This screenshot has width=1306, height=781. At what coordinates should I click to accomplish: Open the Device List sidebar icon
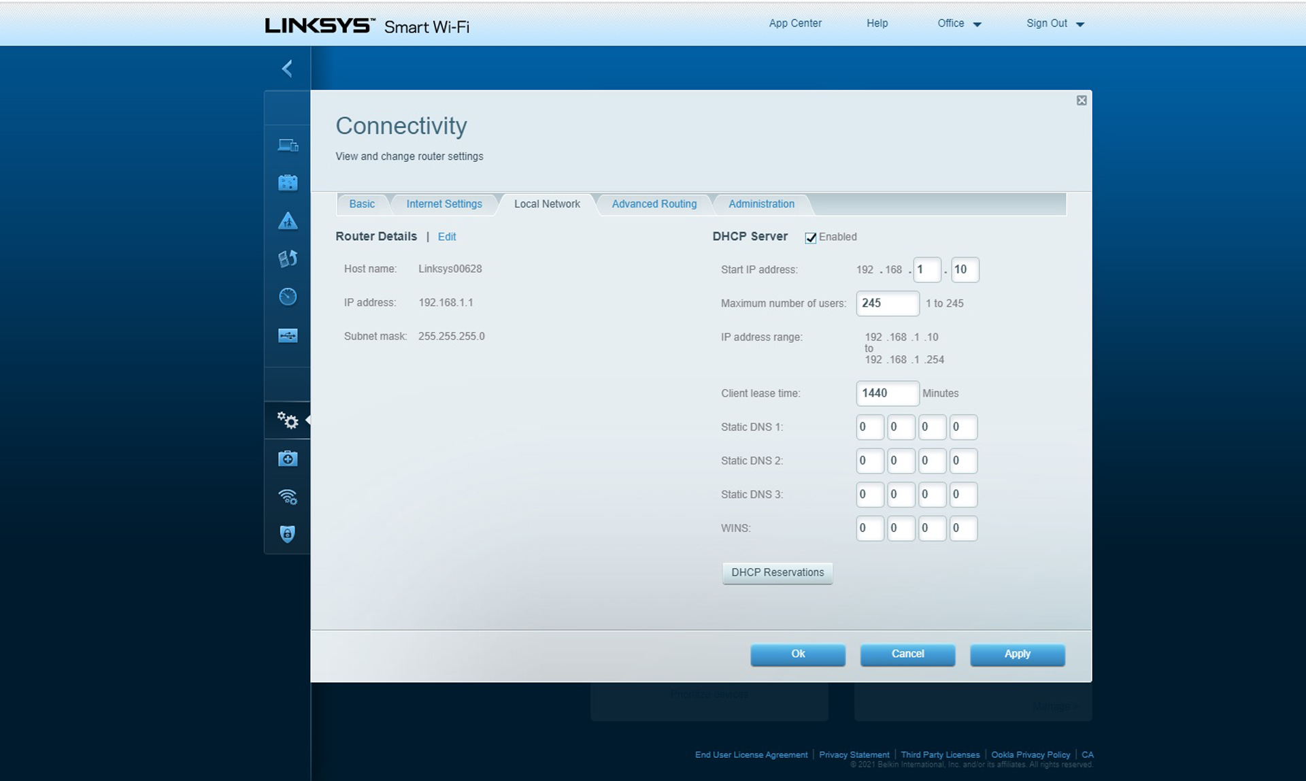(x=288, y=146)
